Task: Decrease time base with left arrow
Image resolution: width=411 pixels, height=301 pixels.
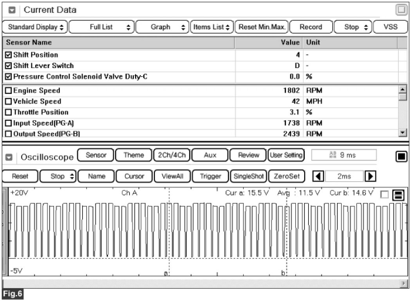Action: tap(319, 177)
